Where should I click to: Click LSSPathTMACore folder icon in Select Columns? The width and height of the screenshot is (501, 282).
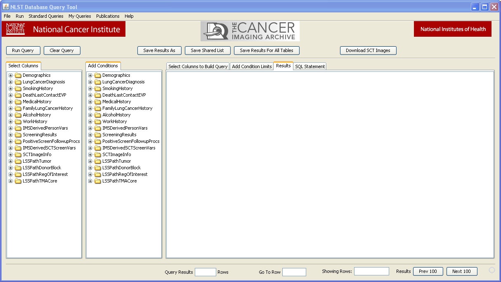coord(18,181)
